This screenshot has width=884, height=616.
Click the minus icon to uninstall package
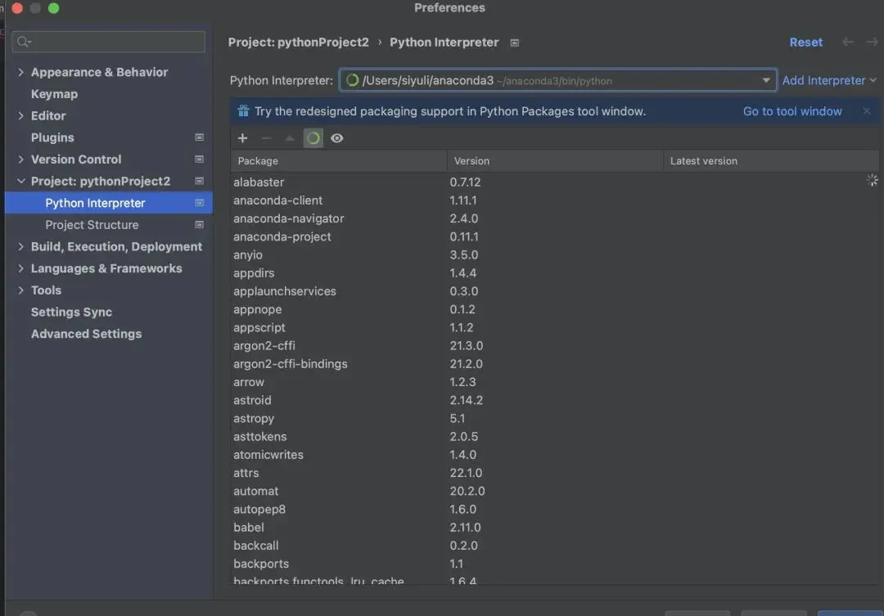[x=266, y=138]
